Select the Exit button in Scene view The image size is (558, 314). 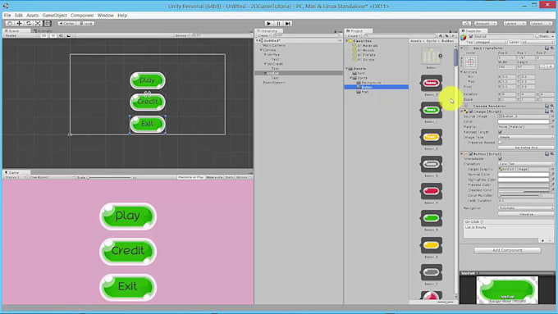[x=148, y=124]
